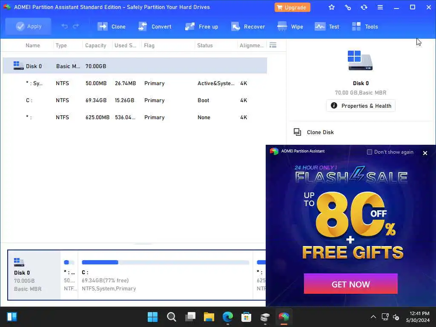Select the System Reserved 50.00MB partition row

(x=135, y=83)
